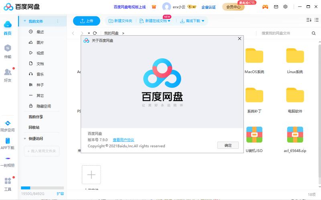Open the settings hexagon icon
321x200 pixels.
coord(285,7)
